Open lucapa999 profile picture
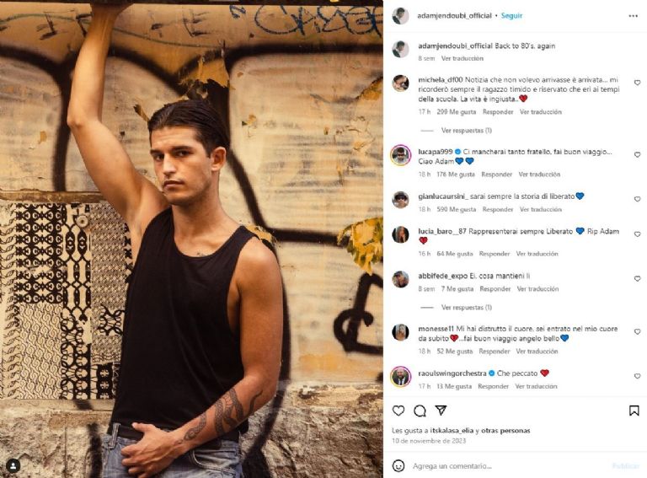The height and width of the screenshot is (478, 647). (400, 156)
